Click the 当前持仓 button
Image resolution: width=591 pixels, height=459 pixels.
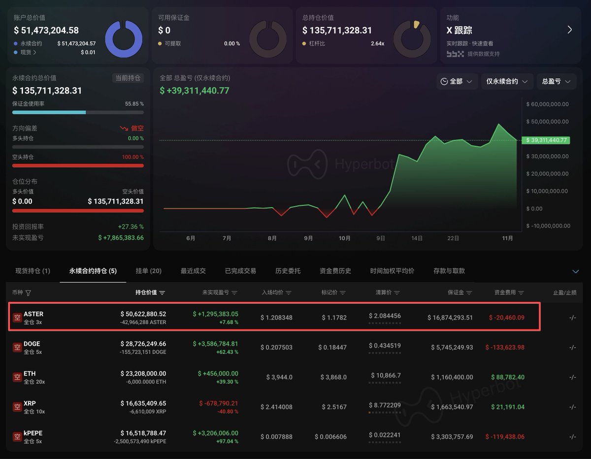tap(128, 78)
